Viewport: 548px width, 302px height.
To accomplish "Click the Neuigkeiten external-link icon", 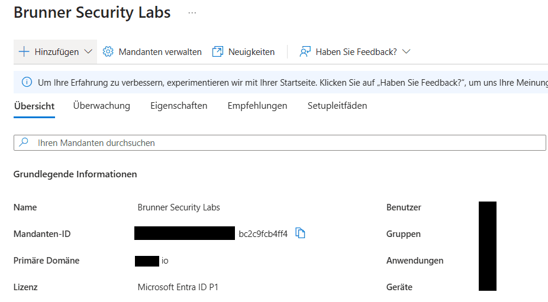I will [x=218, y=51].
